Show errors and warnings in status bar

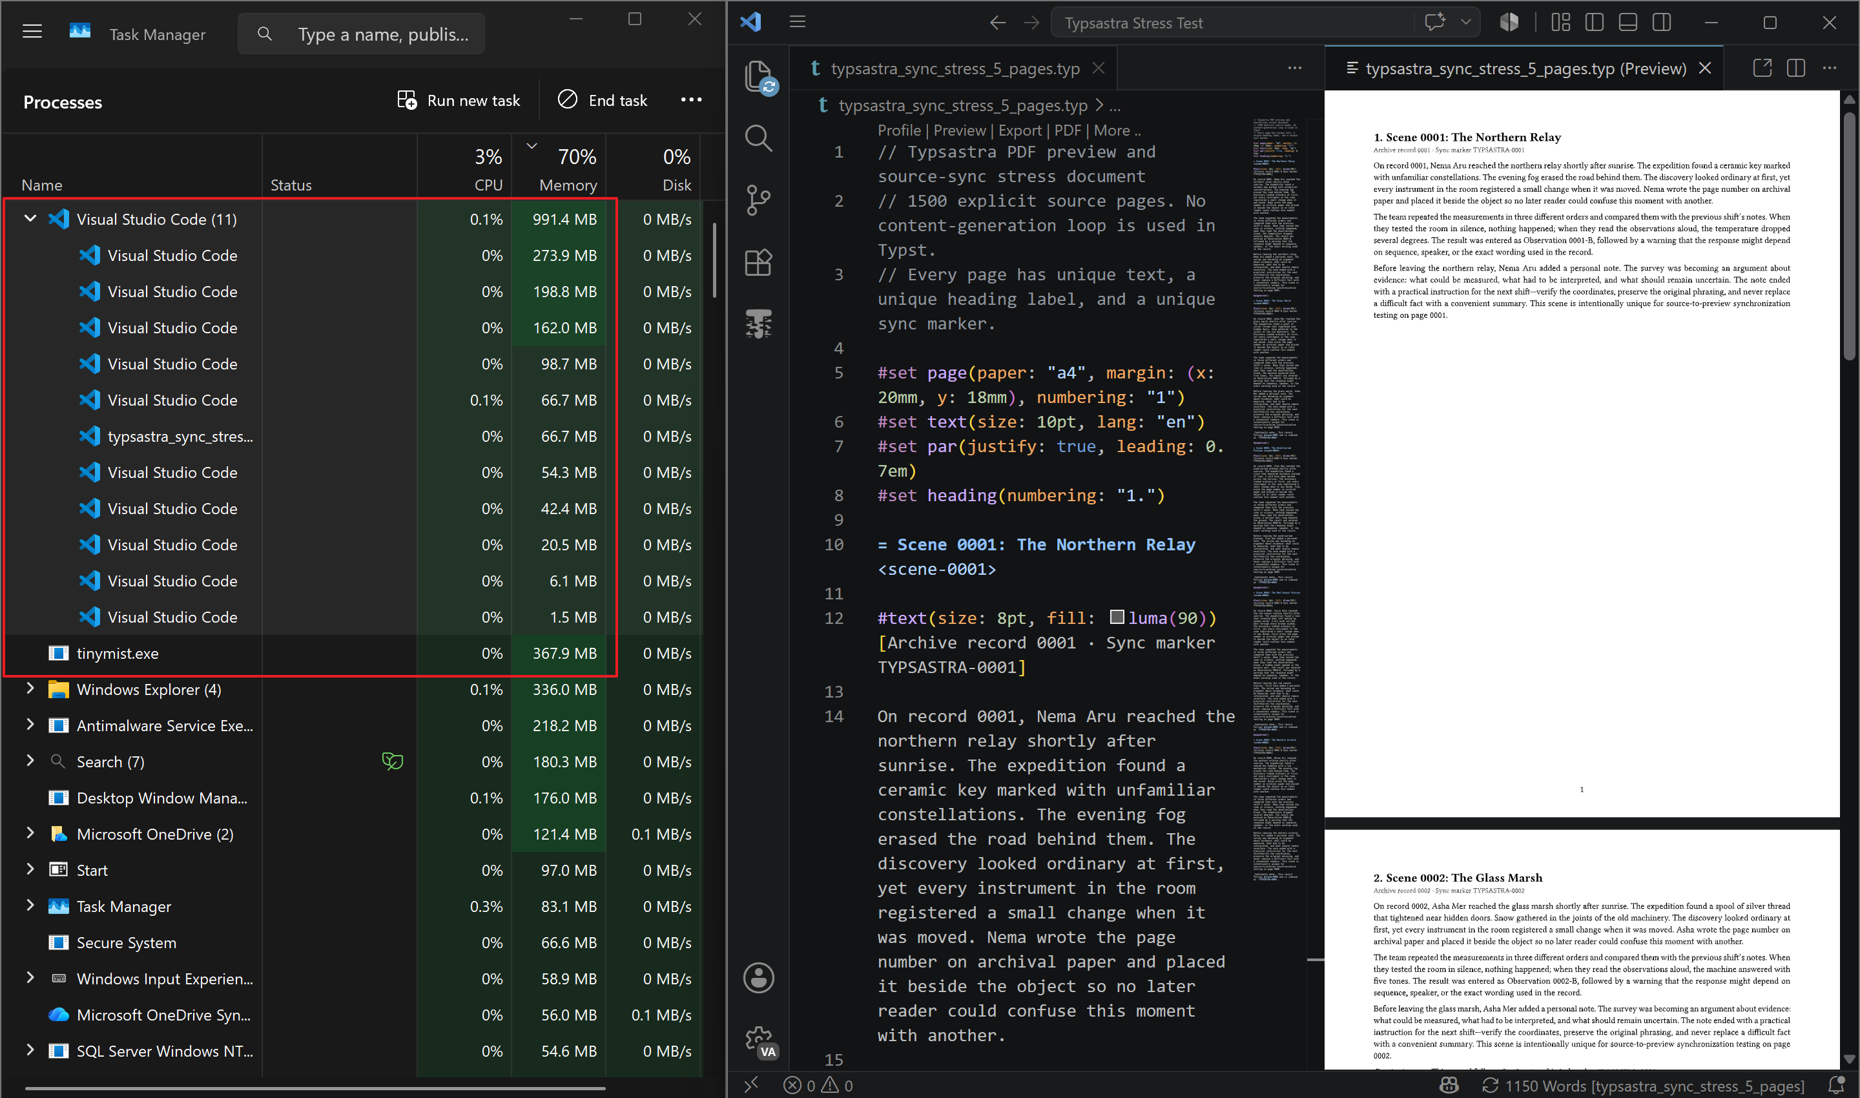coord(818,1086)
